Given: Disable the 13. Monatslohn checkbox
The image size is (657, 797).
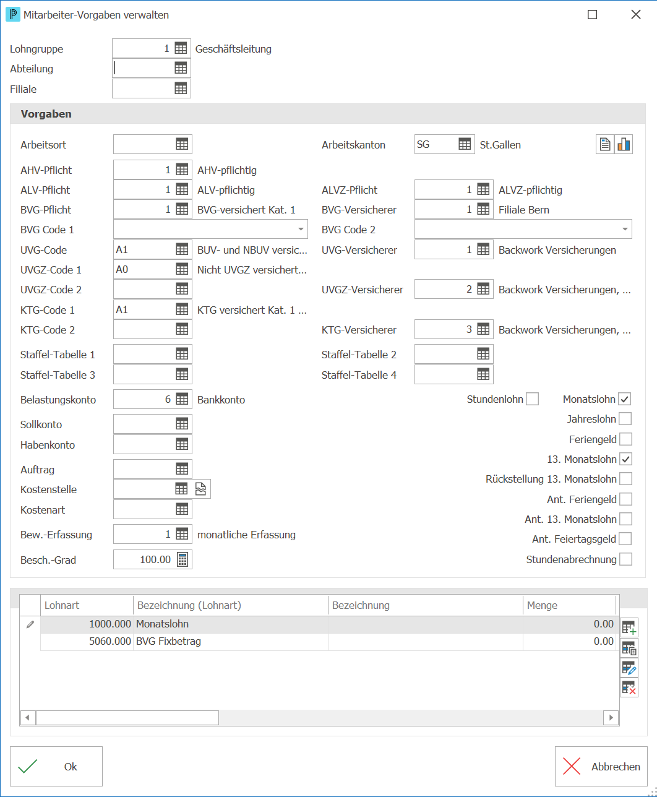Looking at the screenshot, I should tap(625, 459).
